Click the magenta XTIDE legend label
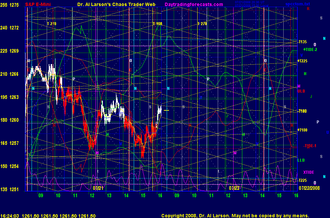This screenshot has width=330, height=218. [x=308, y=172]
